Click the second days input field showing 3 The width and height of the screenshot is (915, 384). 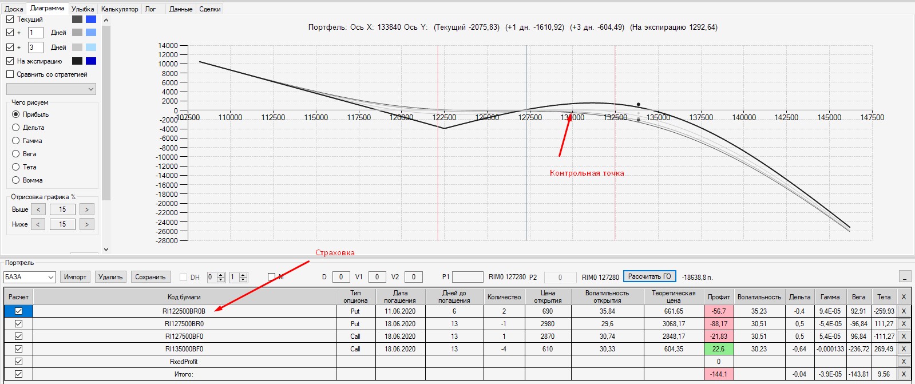(35, 47)
